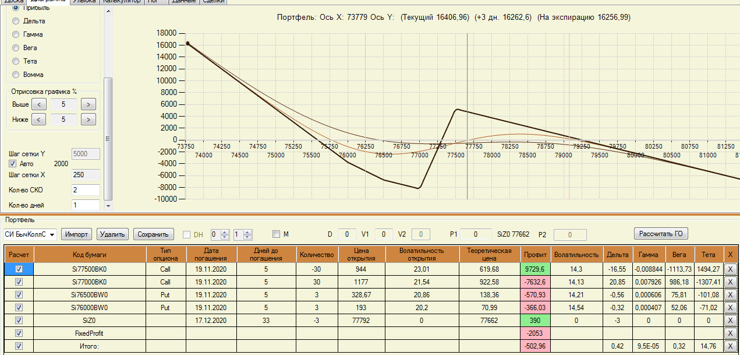Toggle the Авто grid step checkbox
The image size is (740, 355).
click(13, 164)
